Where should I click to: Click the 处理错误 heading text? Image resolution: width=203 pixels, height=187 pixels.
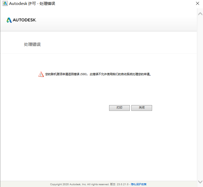[x=32, y=44]
